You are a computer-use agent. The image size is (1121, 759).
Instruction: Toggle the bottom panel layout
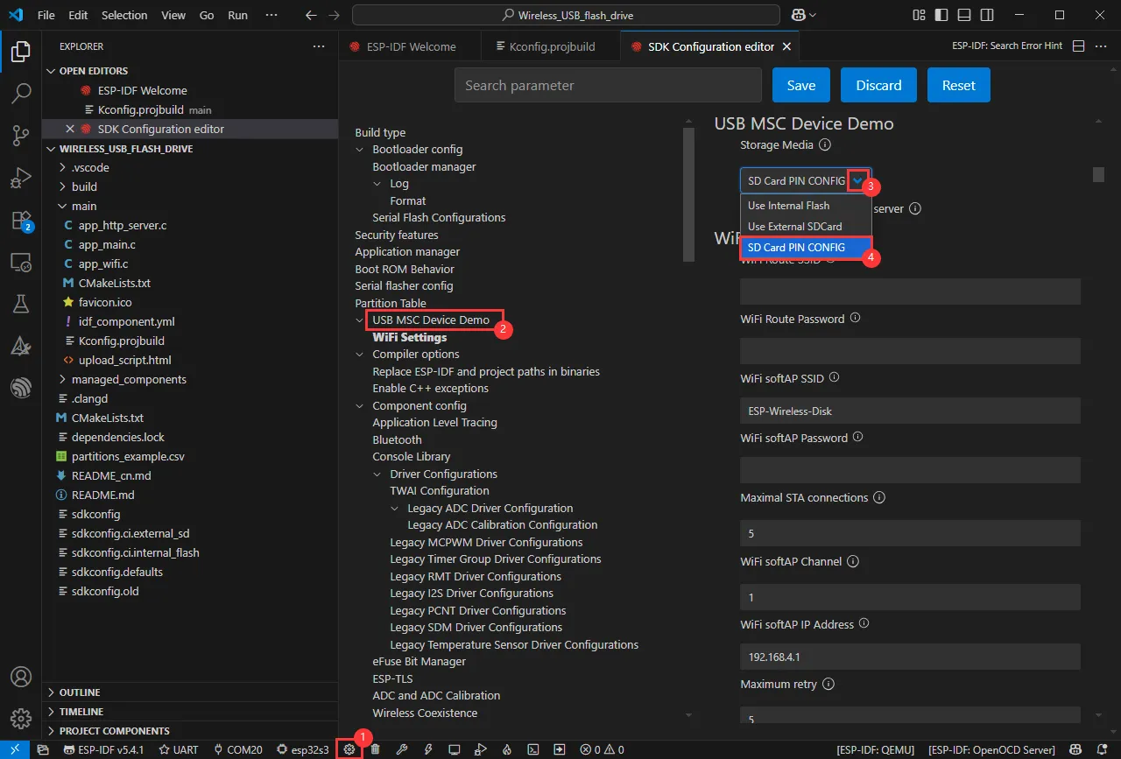(x=964, y=15)
